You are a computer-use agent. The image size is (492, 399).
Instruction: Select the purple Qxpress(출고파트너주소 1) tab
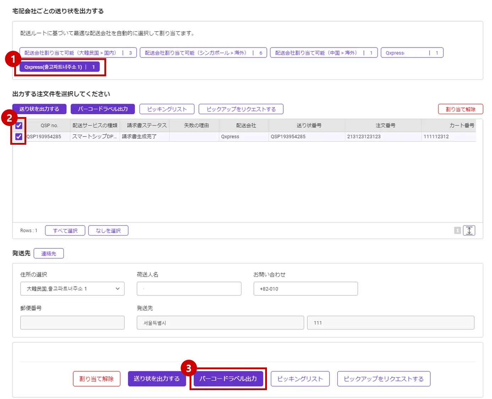tap(60, 67)
